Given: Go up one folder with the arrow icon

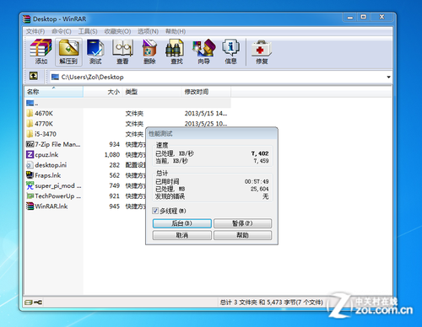Looking at the screenshot, I should pyautogui.click(x=34, y=76).
